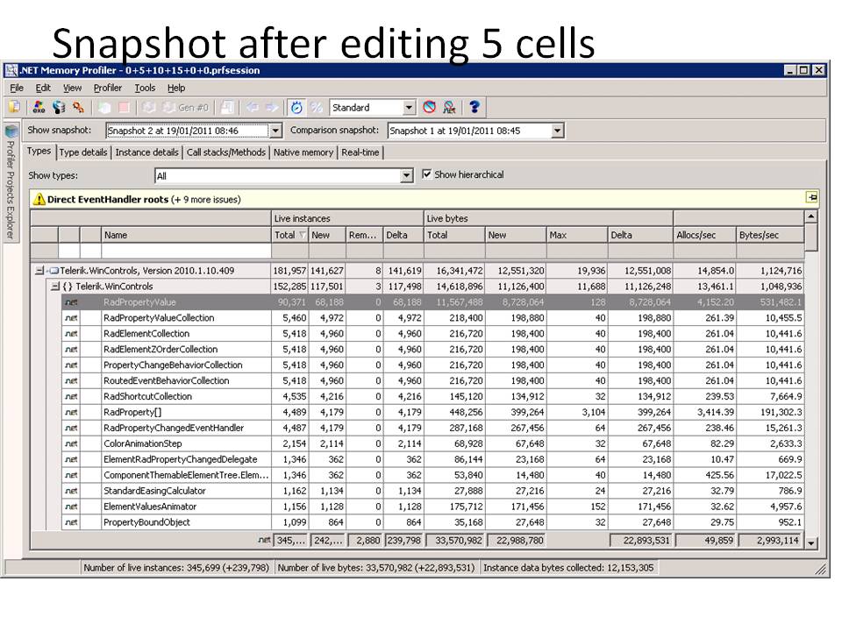Click the Direct EventHandler roots issue text
Image resolution: width=842 pixels, height=631 pixels.
pyautogui.click(x=108, y=200)
